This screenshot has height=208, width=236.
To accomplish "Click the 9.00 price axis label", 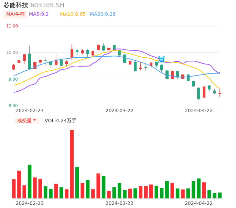I will coord(13,79).
